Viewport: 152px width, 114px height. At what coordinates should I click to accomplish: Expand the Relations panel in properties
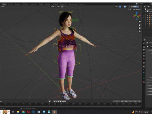click(x=150, y=80)
